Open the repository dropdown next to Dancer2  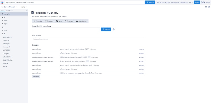(x=17, y=7)
